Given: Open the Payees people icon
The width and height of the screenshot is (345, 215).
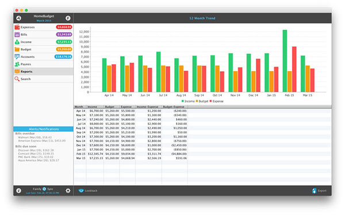Looking at the screenshot, I should pyautogui.click(x=17, y=64).
